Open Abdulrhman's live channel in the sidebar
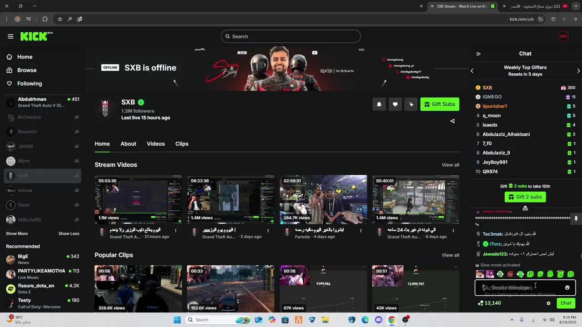 point(43,102)
